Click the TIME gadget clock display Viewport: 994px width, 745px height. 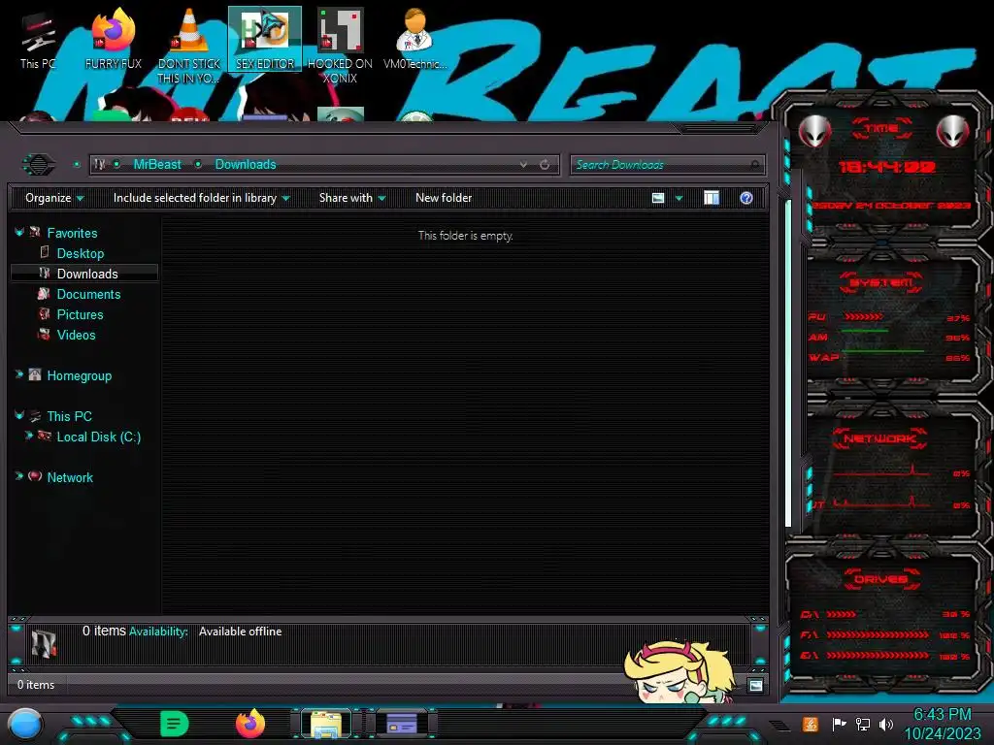(x=887, y=167)
